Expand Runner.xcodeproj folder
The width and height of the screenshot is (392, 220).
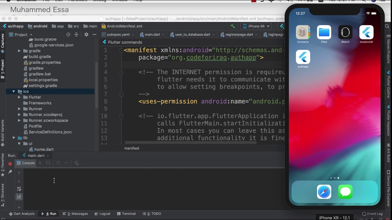point(19,115)
